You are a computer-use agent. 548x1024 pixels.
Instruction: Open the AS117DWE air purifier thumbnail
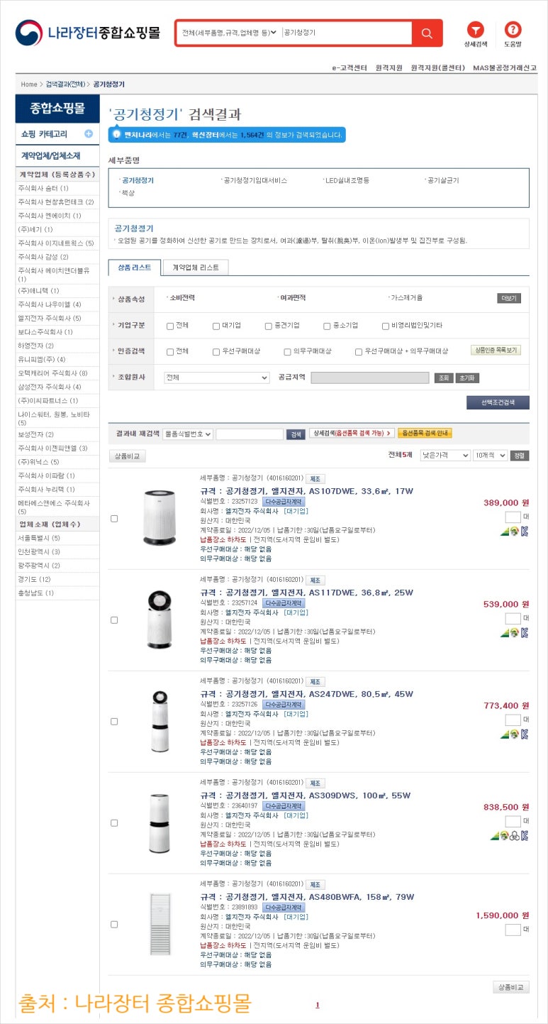(159, 620)
